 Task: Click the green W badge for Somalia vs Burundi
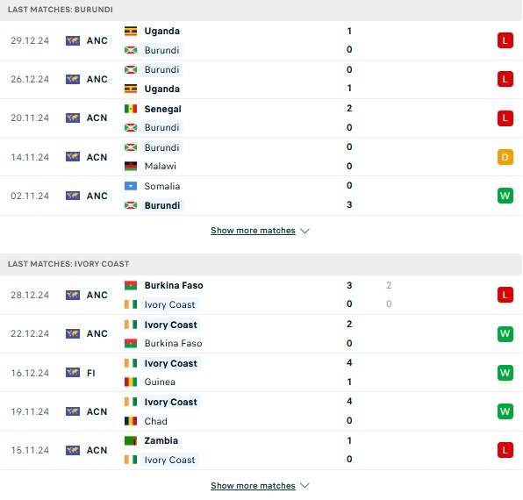tap(505, 196)
